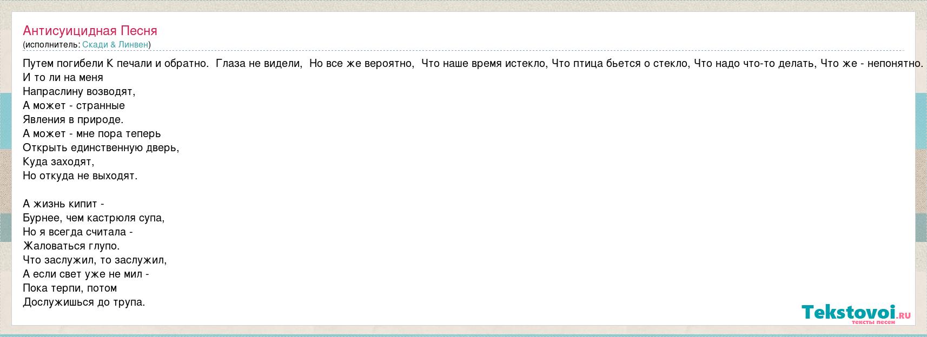Select the line 'Но откуда не выходят.'
927x337 pixels.
tap(81, 176)
